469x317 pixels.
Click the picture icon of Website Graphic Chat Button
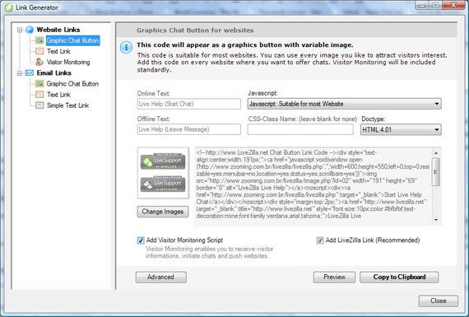tap(39, 40)
